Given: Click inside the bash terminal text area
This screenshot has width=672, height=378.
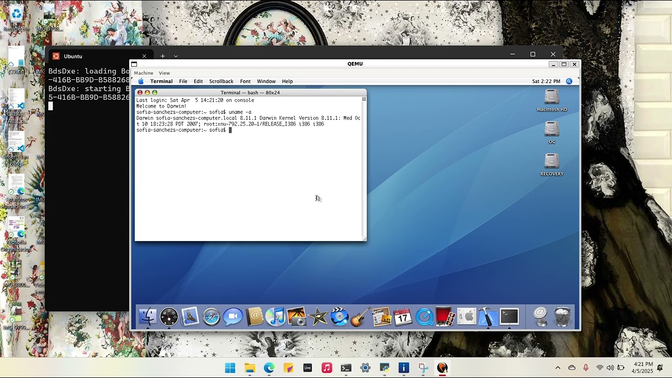Looking at the screenshot, I should pos(248,168).
